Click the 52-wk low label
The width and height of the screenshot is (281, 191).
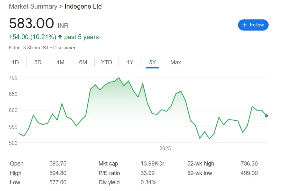click(x=200, y=173)
